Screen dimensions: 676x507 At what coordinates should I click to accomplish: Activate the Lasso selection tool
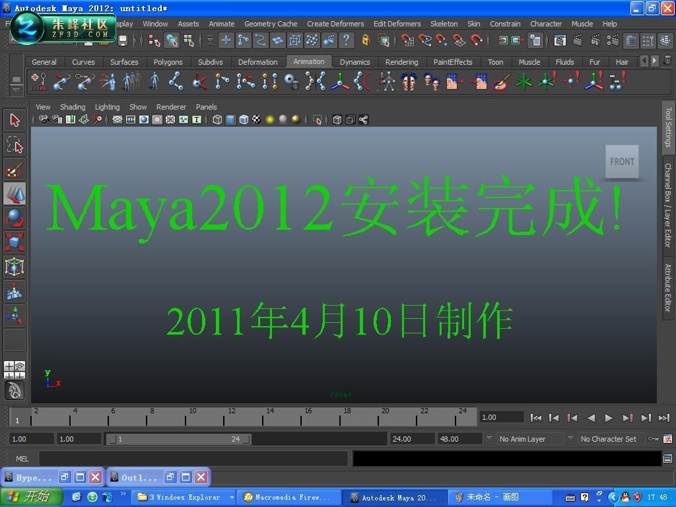(x=15, y=145)
